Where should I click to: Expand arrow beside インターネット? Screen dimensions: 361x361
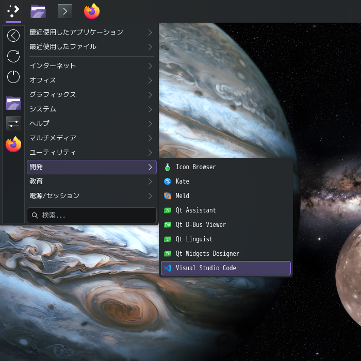150,66
